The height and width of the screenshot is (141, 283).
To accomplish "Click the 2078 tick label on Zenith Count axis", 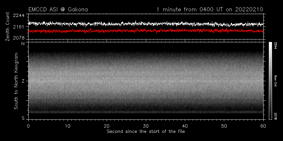I will tap(18, 38).
